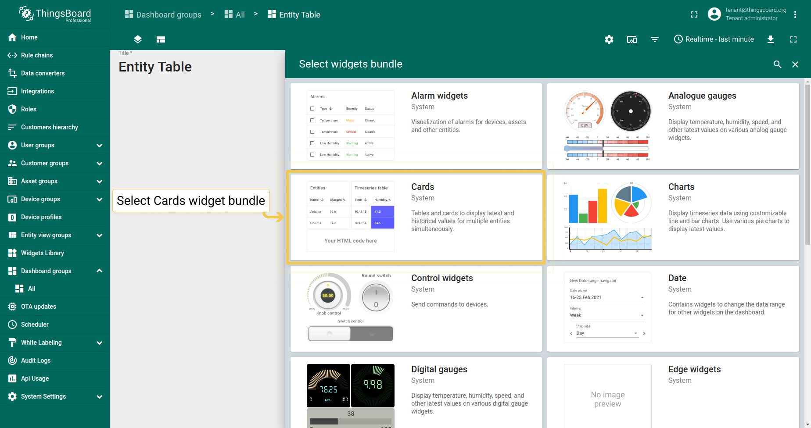Click the Knob control in the Control widgets preview
The image size is (811, 428).
[x=328, y=295]
